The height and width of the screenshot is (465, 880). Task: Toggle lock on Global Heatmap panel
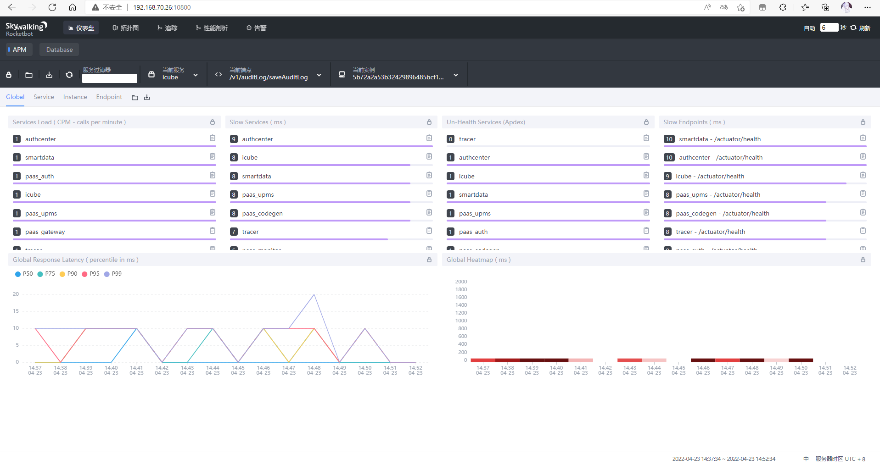pos(863,260)
